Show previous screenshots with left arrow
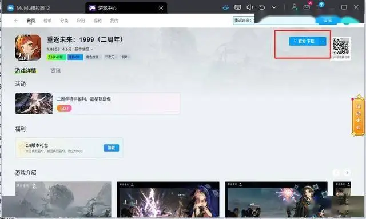Viewport: 366px width, 219px height. [336, 173]
